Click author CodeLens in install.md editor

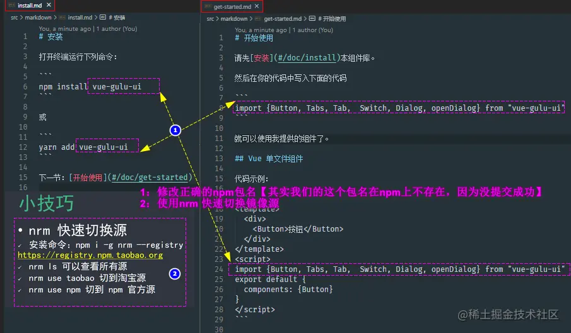point(88,29)
